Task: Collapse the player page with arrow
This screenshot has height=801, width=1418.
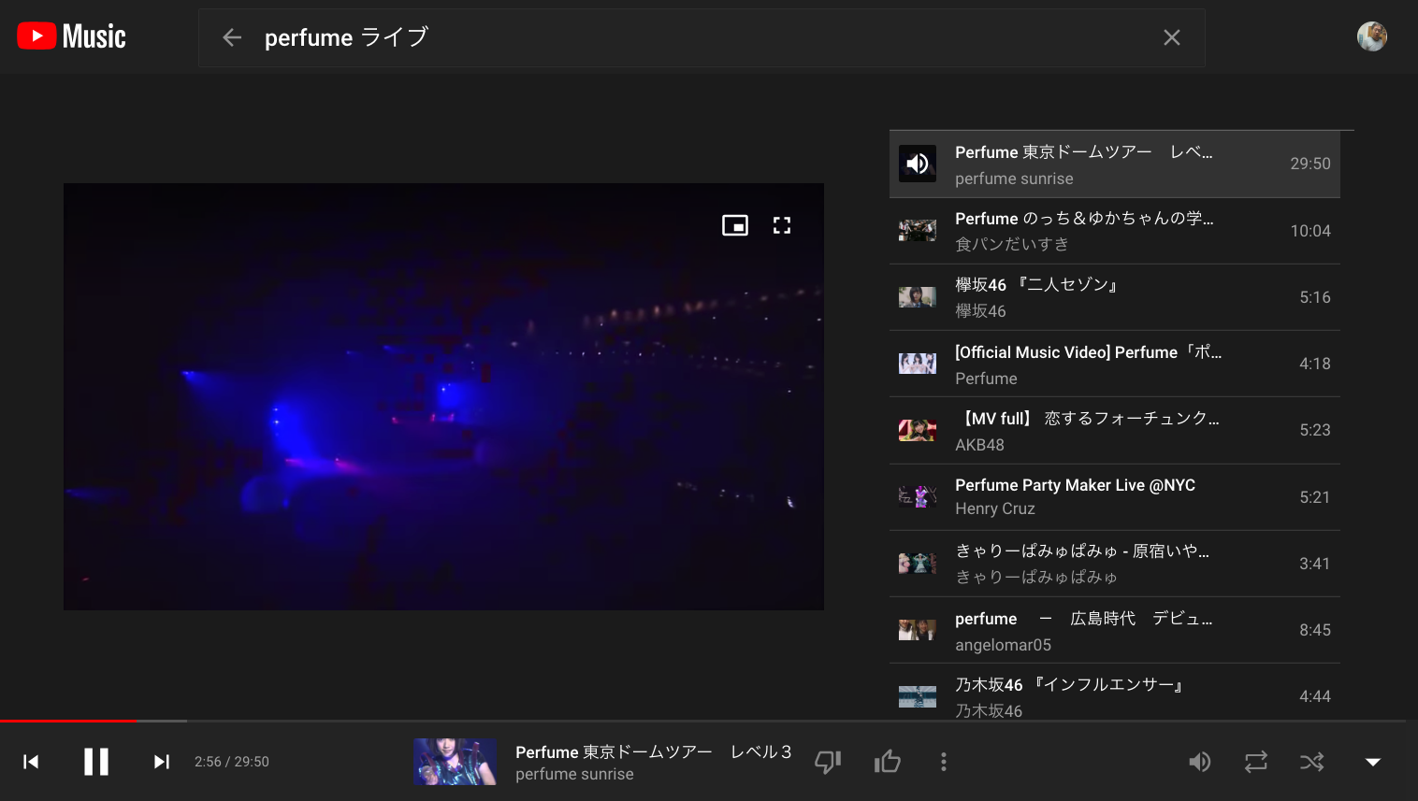Action: point(1372,762)
